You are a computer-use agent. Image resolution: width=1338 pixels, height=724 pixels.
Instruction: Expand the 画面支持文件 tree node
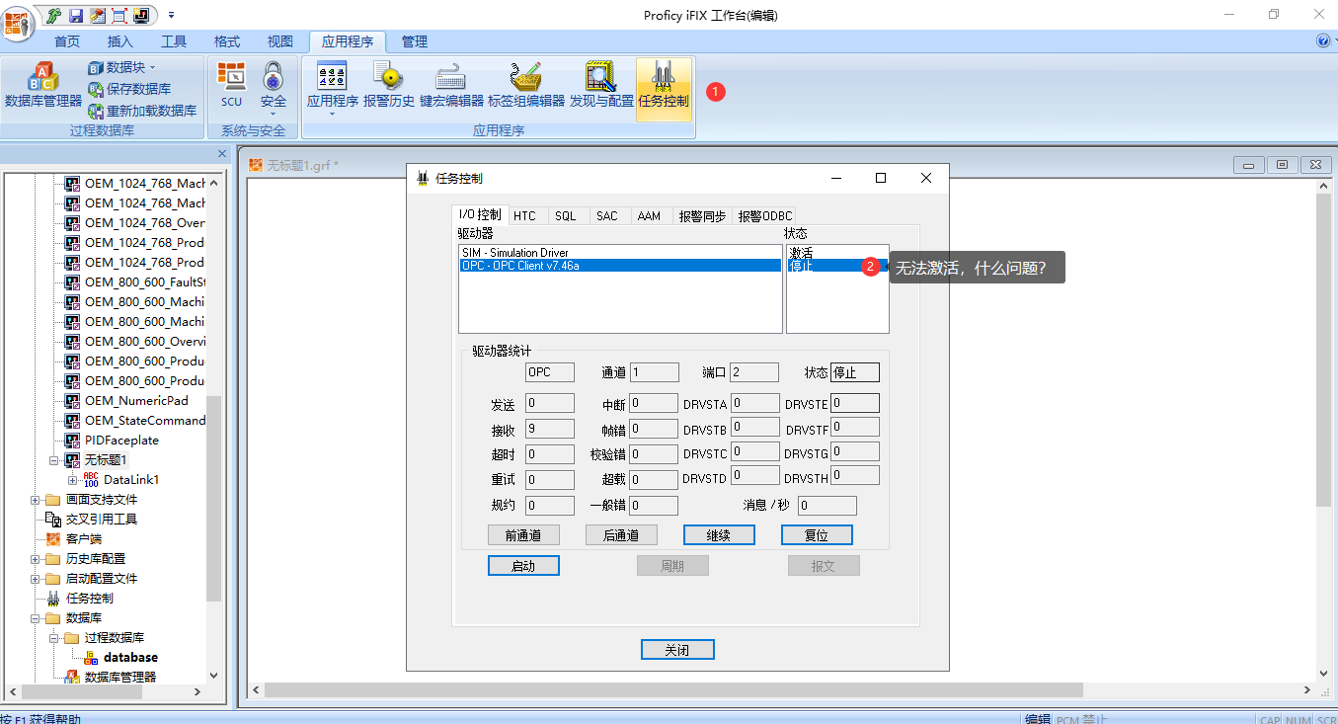[x=36, y=499]
